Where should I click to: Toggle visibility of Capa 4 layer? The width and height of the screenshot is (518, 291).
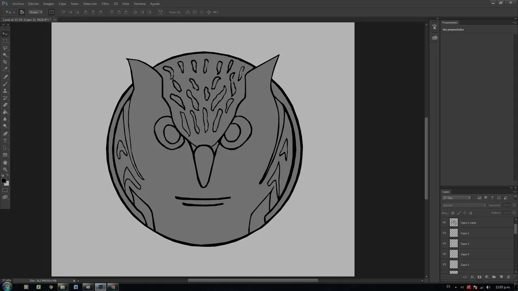444,254
